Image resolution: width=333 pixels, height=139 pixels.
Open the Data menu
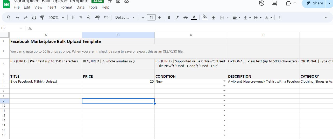click(x=81, y=7)
